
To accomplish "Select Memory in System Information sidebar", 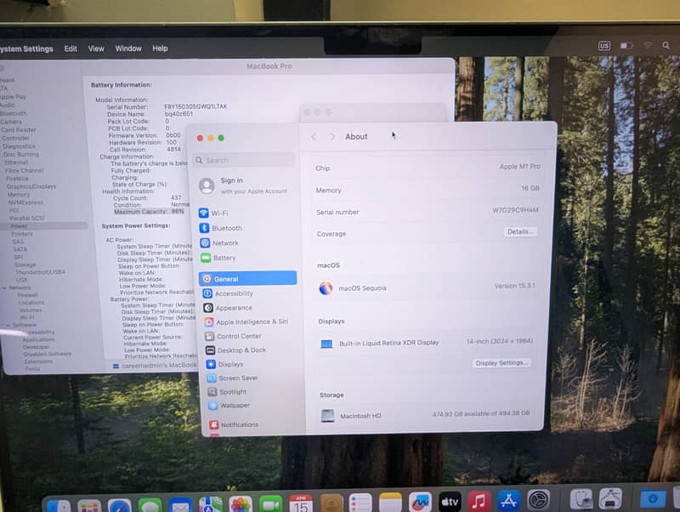I will (x=19, y=195).
